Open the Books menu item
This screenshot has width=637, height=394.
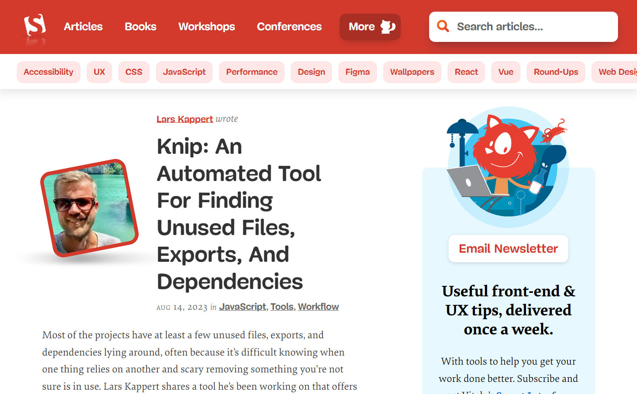coord(140,27)
